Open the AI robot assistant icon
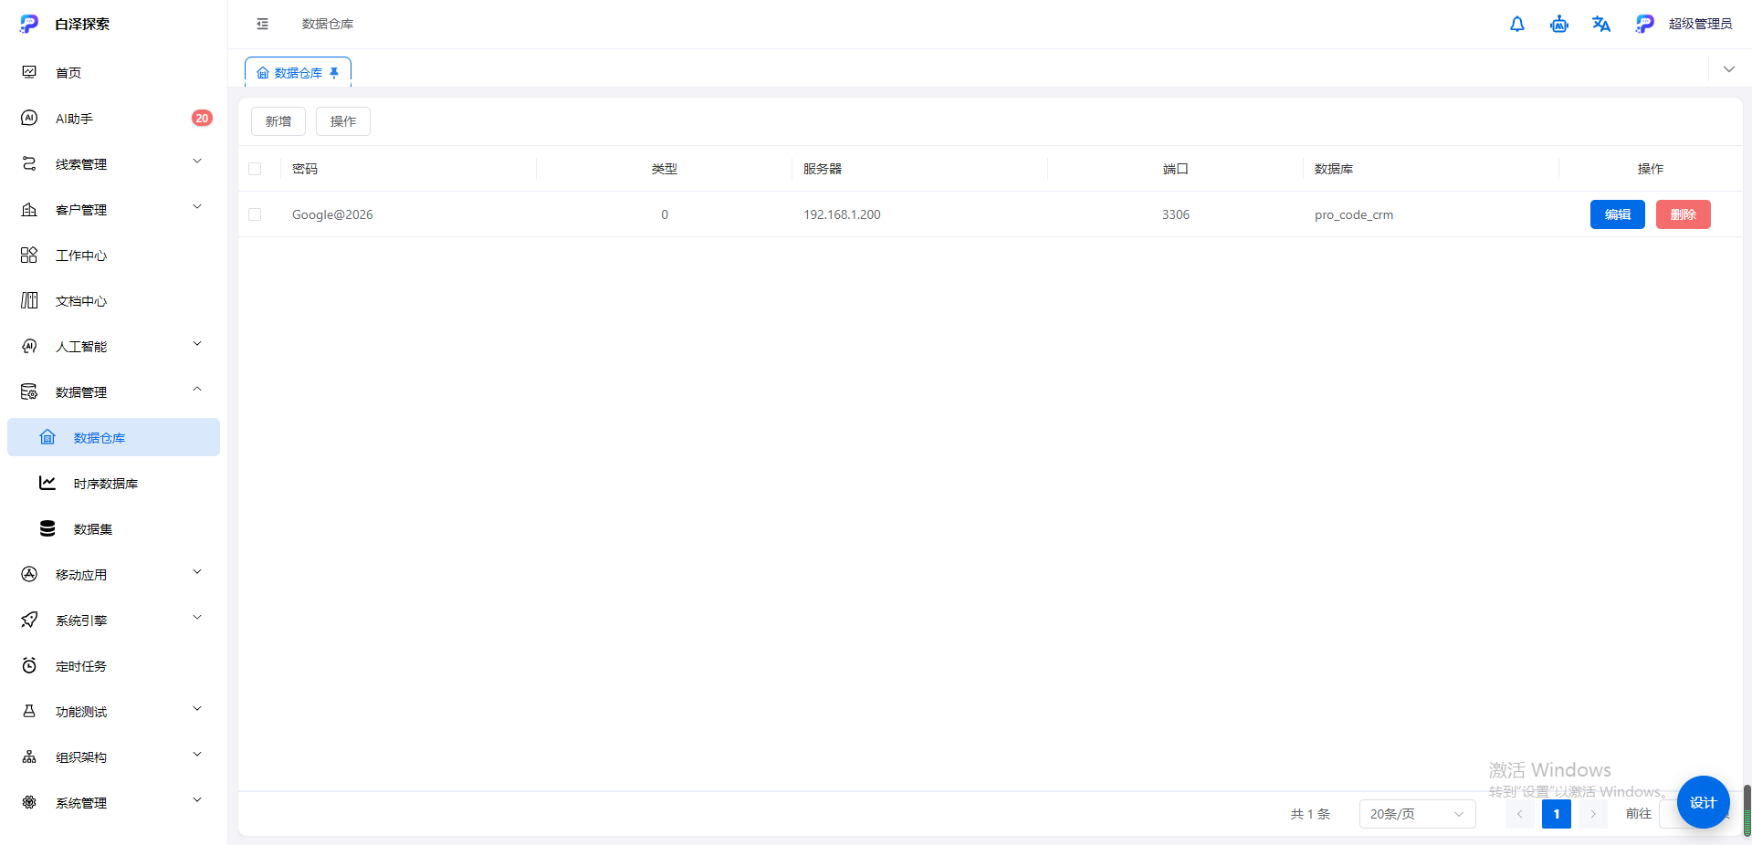Viewport: 1752px width, 845px height. tap(1559, 24)
